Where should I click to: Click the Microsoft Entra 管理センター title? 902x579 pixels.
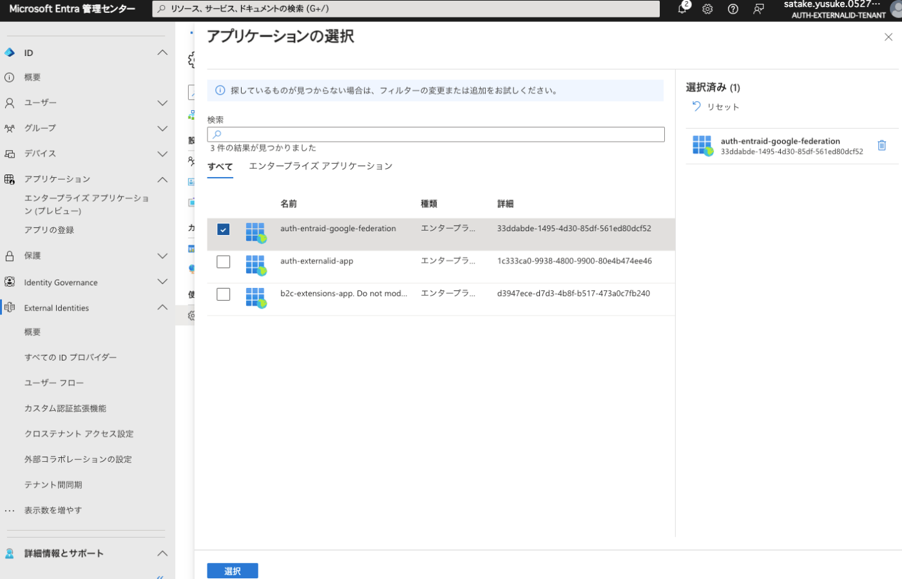[72, 9]
